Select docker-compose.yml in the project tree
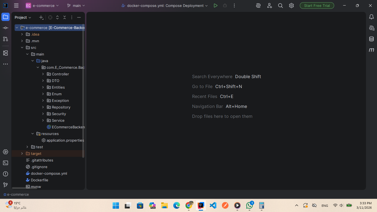This screenshot has width=377, height=212. tap(49, 173)
